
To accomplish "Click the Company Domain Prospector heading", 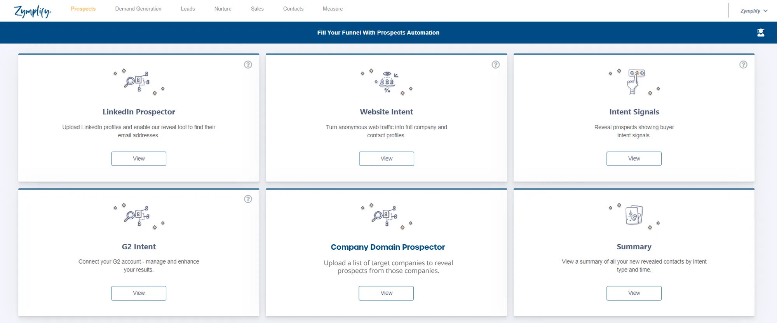I will coord(388,247).
